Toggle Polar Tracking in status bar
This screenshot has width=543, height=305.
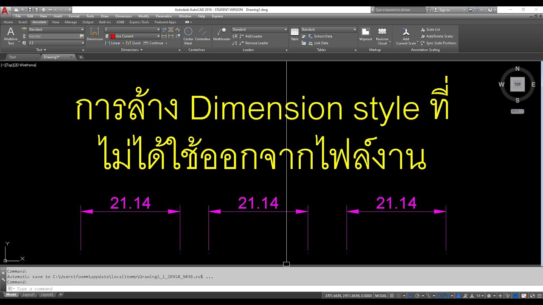click(417, 296)
